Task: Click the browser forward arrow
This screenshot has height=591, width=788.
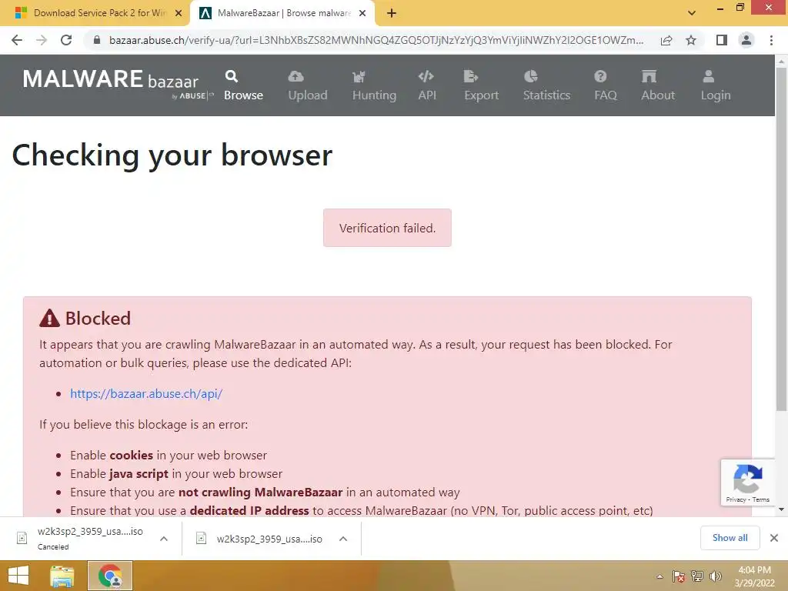Action: pyautogui.click(x=42, y=40)
